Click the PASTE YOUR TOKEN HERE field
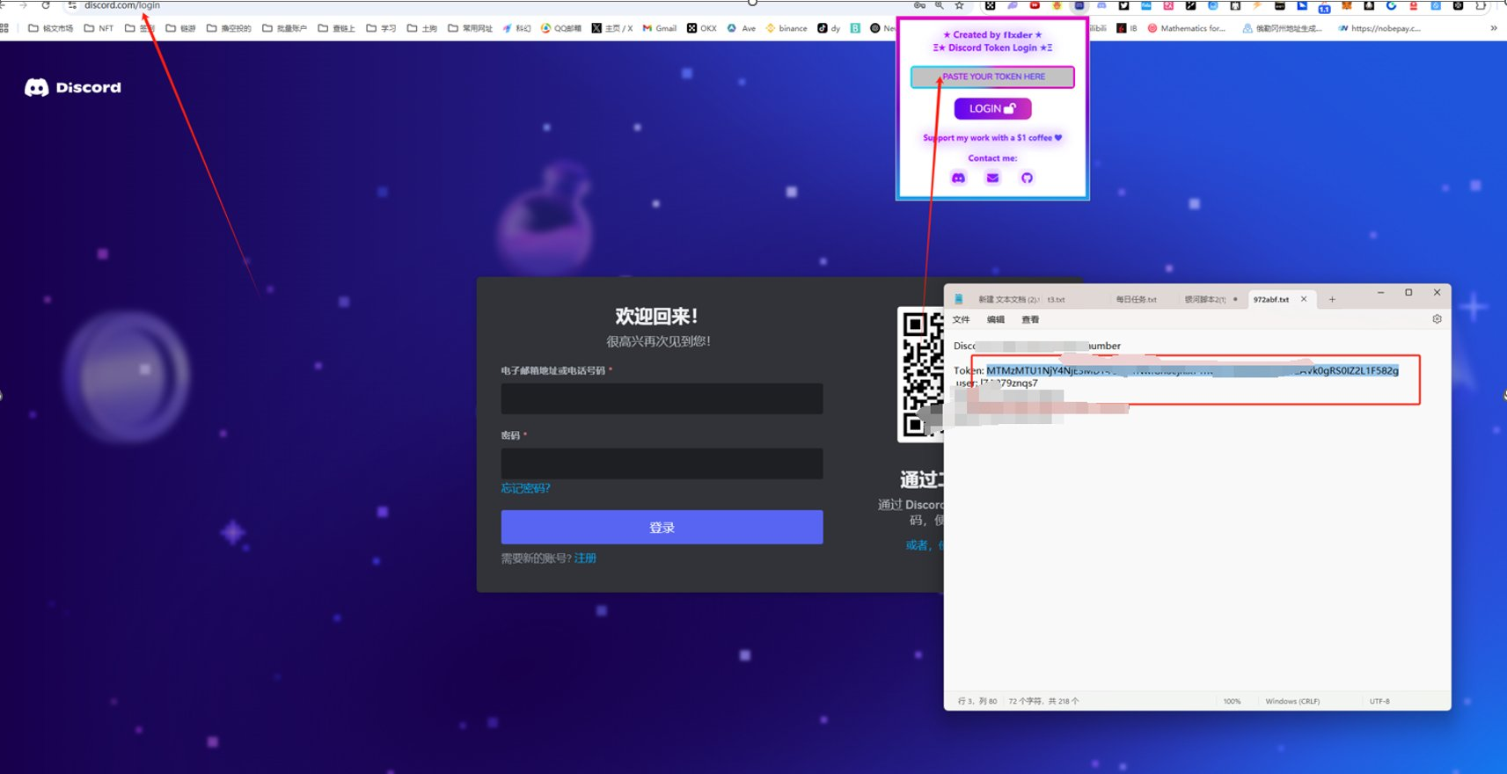 pos(992,77)
